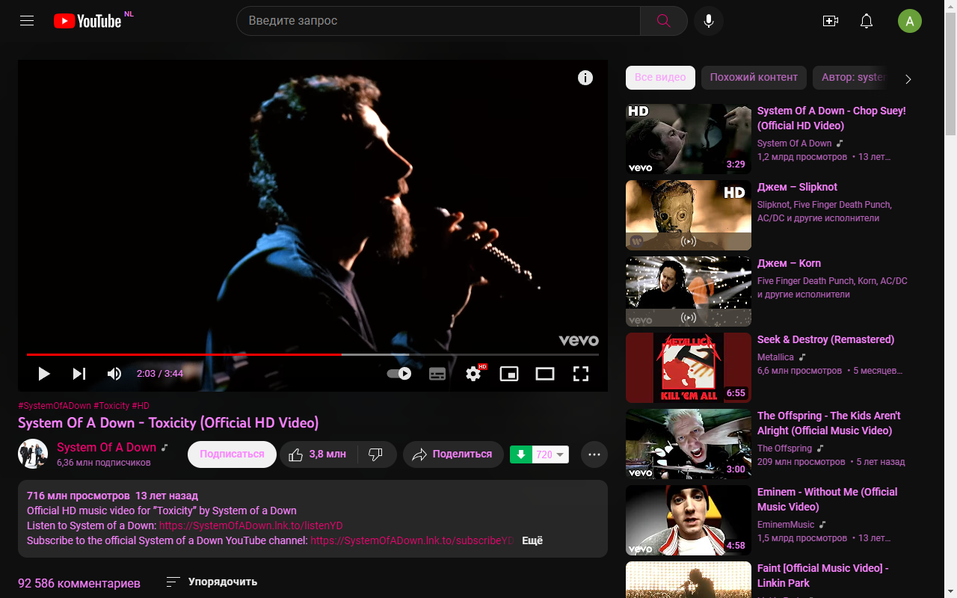Viewport: 957px width, 598px height.
Task: Open Chop Suey! video thumbnail
Action: [x=689, y=139]
